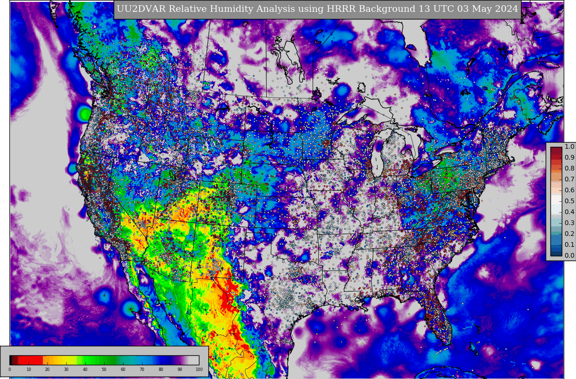Click the "70" tick on humidity colorbar

(142, 370)
